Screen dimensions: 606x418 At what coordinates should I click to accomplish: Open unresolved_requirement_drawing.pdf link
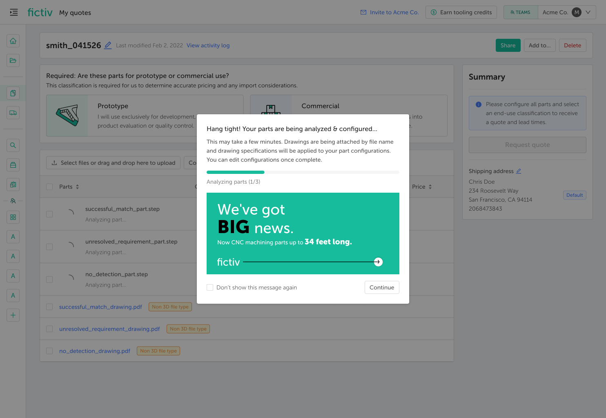(x=109, y=329)
